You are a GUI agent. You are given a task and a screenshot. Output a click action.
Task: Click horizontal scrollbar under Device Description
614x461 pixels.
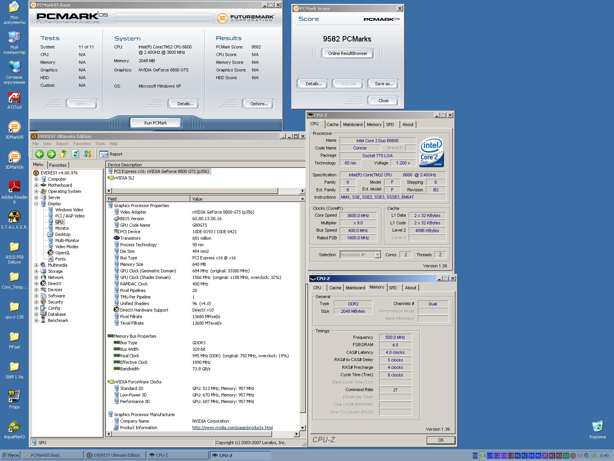tap(206, 191)
